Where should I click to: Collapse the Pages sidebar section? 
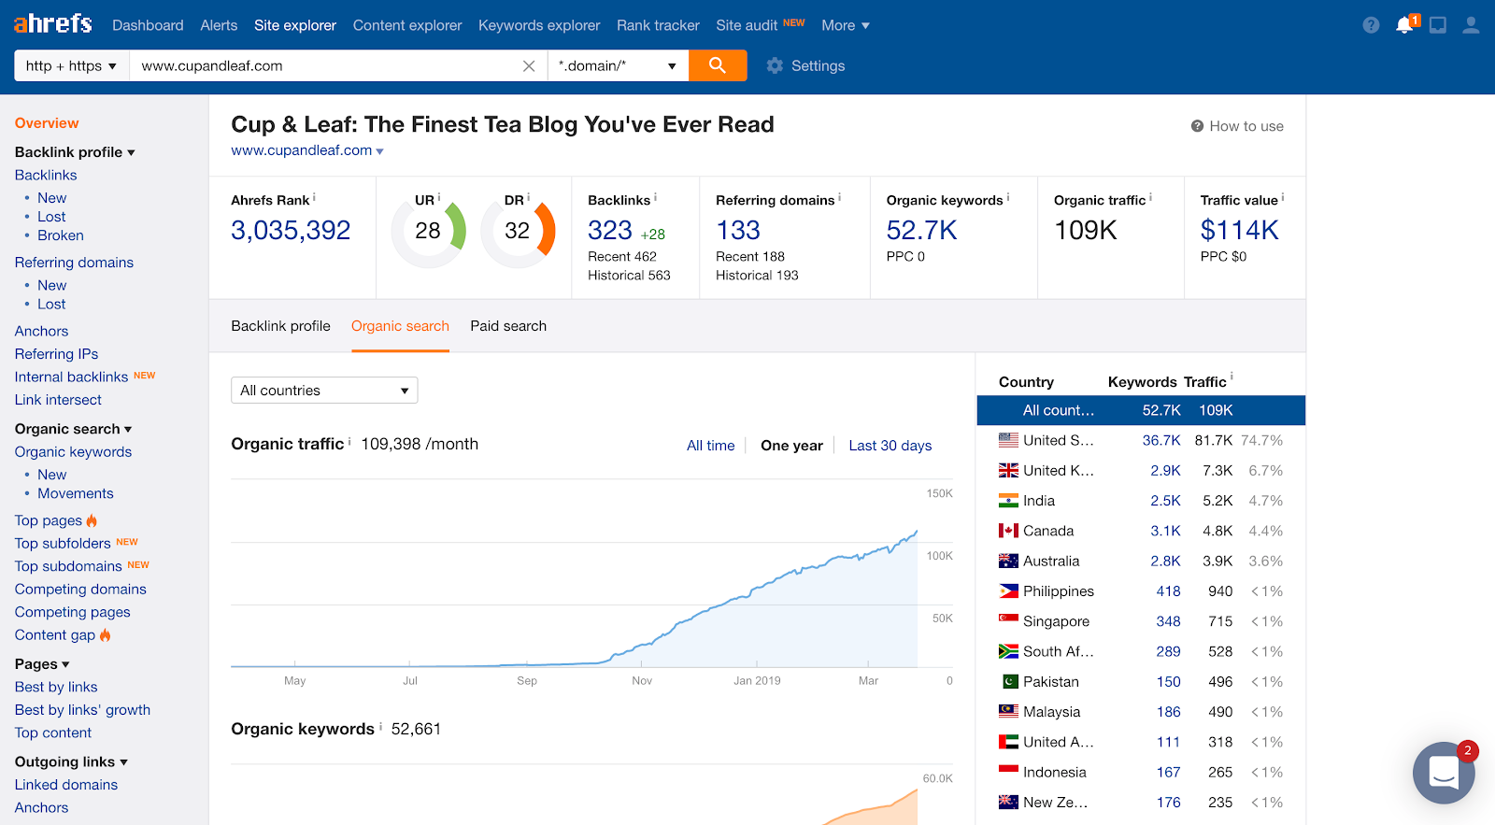coord(42,664)
